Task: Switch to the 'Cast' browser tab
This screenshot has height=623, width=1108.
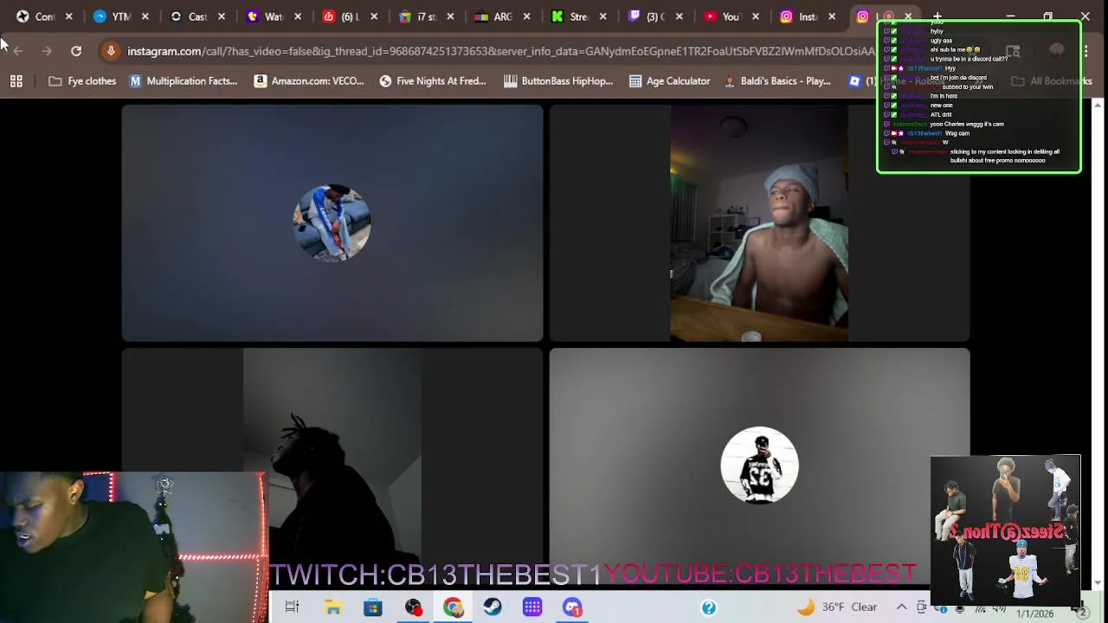Action: (197, 16)
